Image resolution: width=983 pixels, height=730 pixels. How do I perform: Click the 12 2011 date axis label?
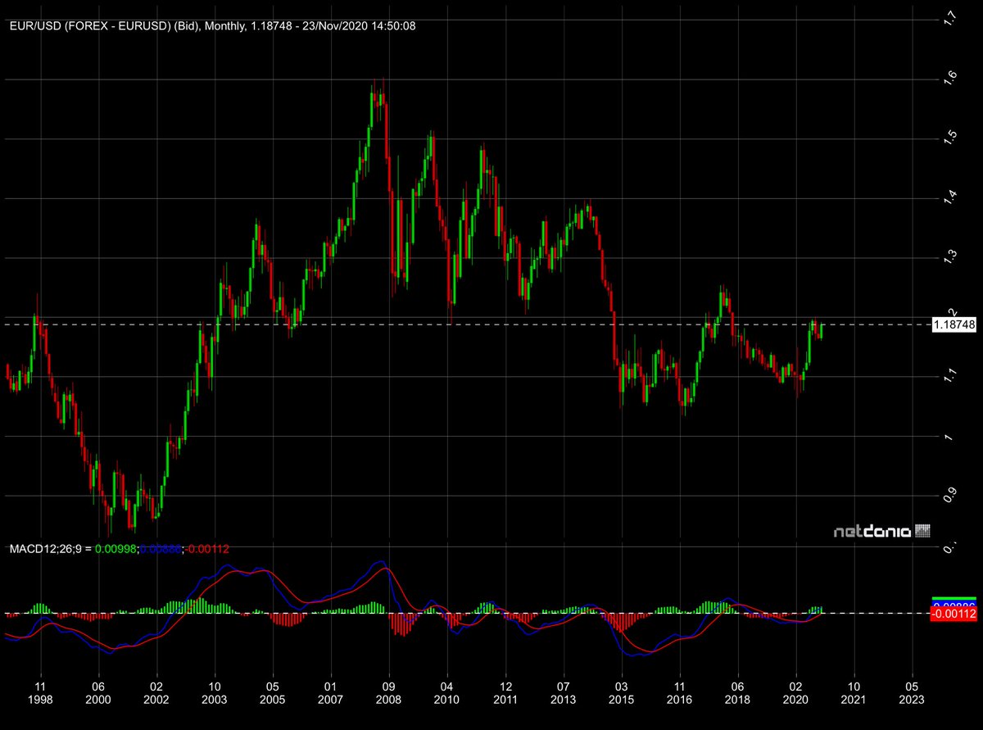[x=505, y=693]
